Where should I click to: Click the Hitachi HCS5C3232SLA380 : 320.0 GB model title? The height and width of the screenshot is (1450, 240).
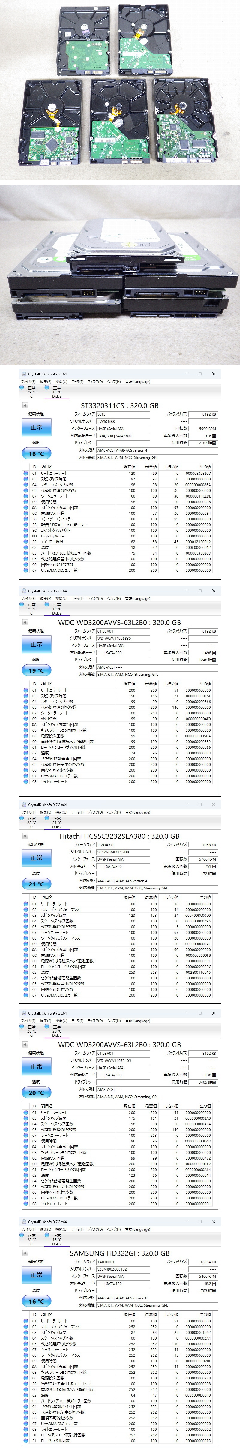(x=119, y=836)
